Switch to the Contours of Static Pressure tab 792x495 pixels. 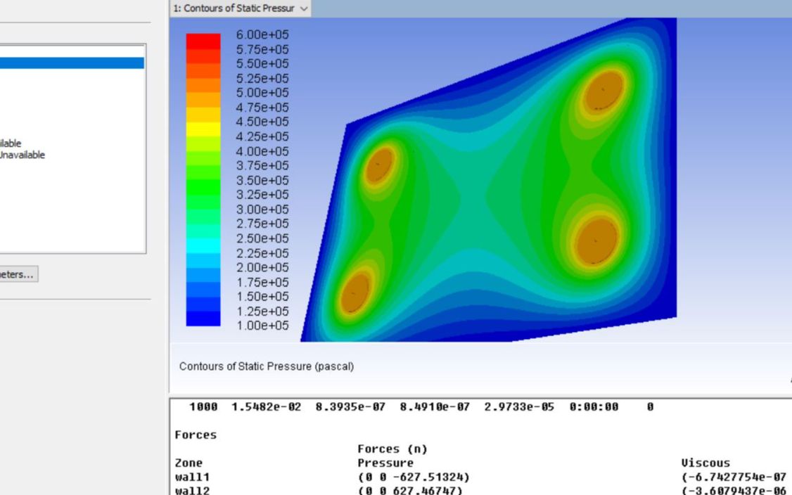point(234,8)
